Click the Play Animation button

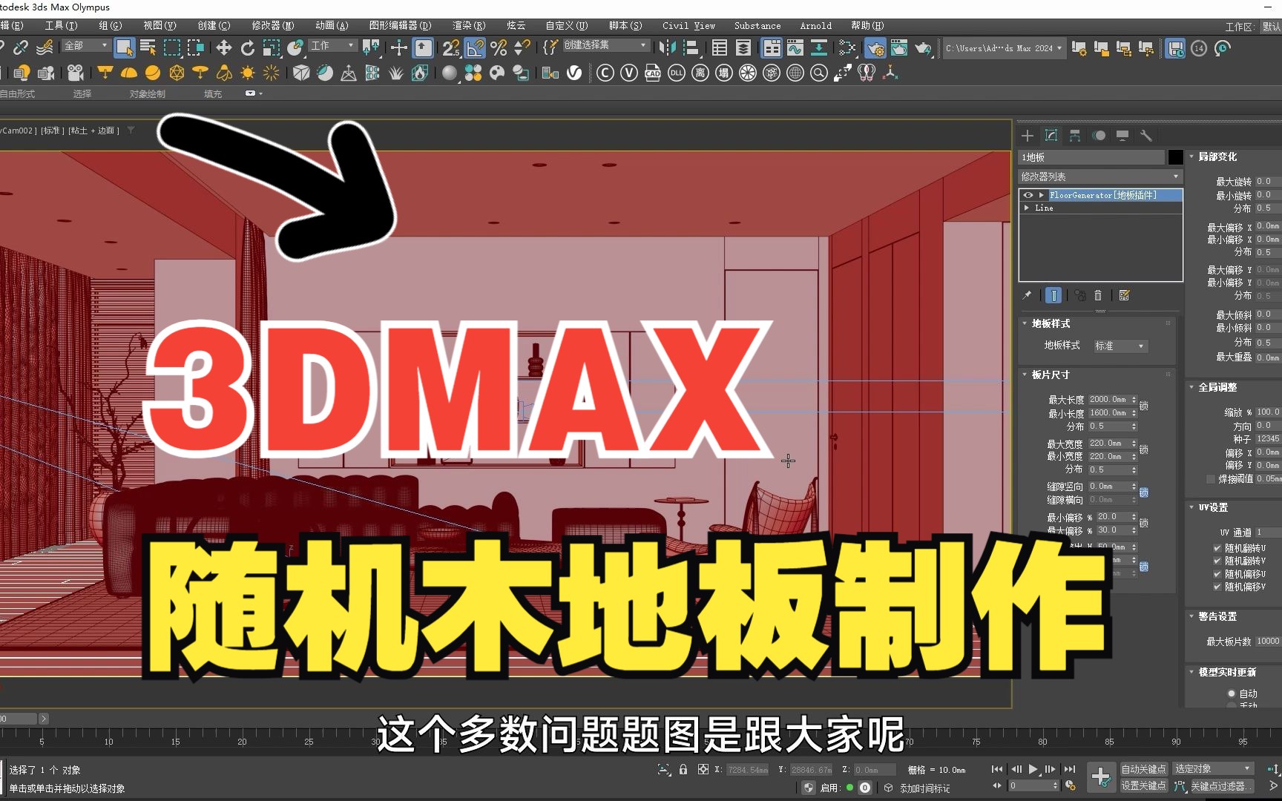click(1033, 770)
